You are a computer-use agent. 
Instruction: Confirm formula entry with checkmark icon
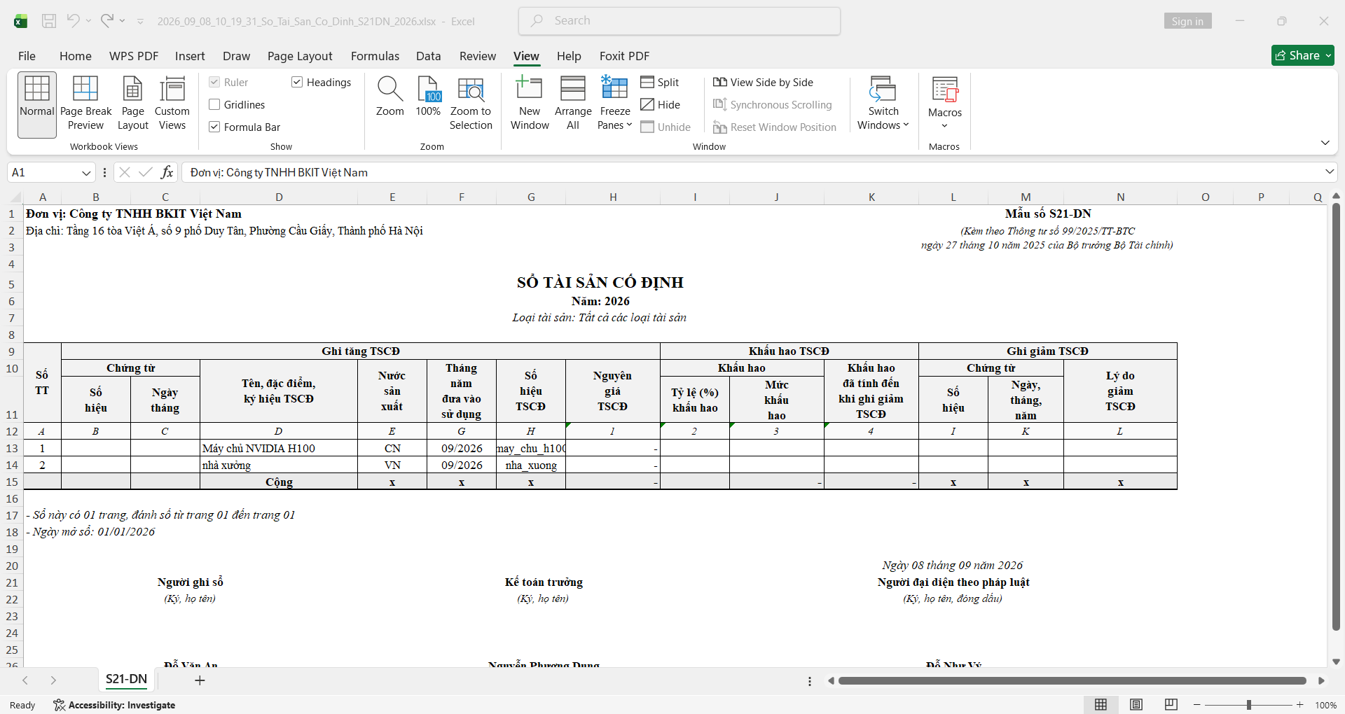point(146,172)
